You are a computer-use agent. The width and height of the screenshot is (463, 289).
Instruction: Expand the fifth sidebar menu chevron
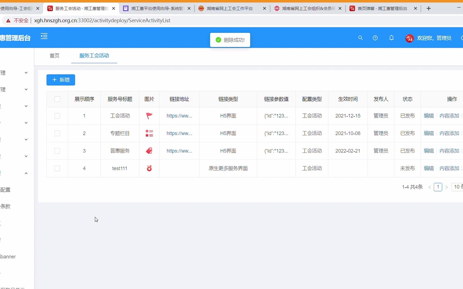click(26, 139)
